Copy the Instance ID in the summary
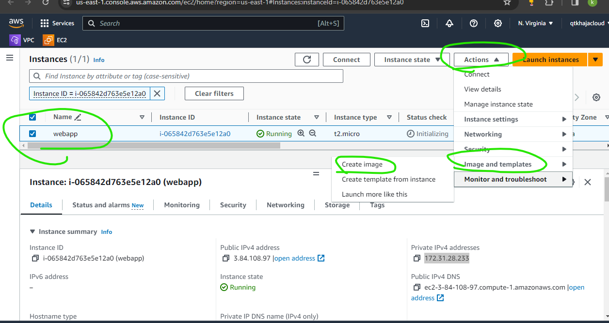Viewport: 609px width, 323px height. click(x=35, y=259)
